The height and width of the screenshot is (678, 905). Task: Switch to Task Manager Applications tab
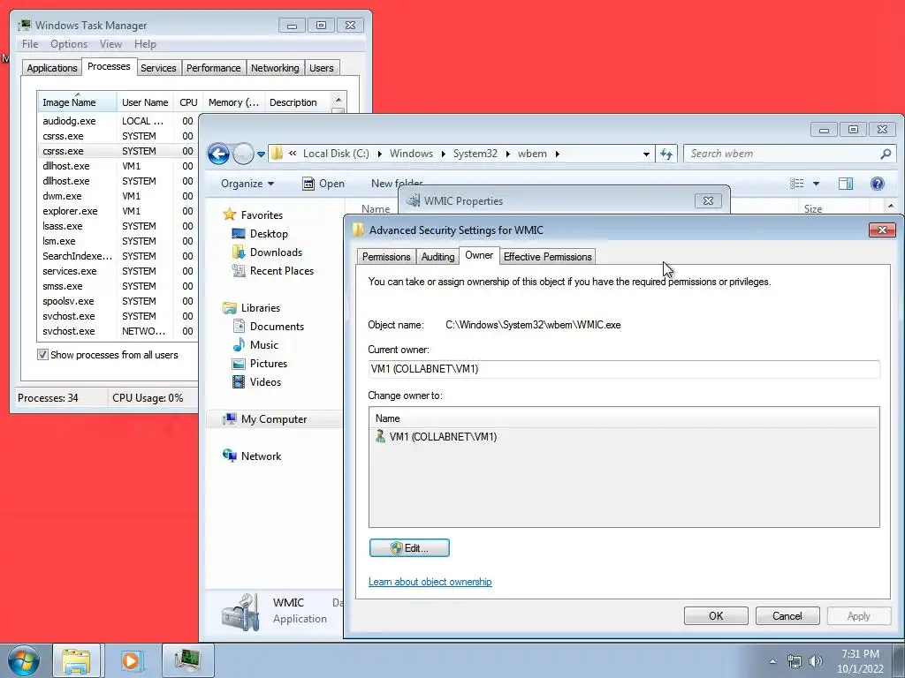(x=52, y=68)
